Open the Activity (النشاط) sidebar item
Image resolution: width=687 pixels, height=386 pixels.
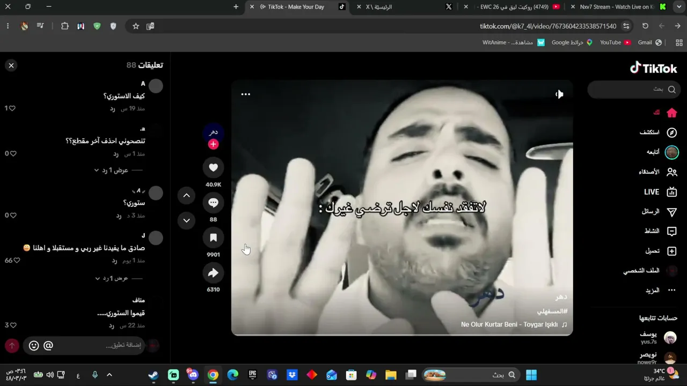(x=661, y=231)
